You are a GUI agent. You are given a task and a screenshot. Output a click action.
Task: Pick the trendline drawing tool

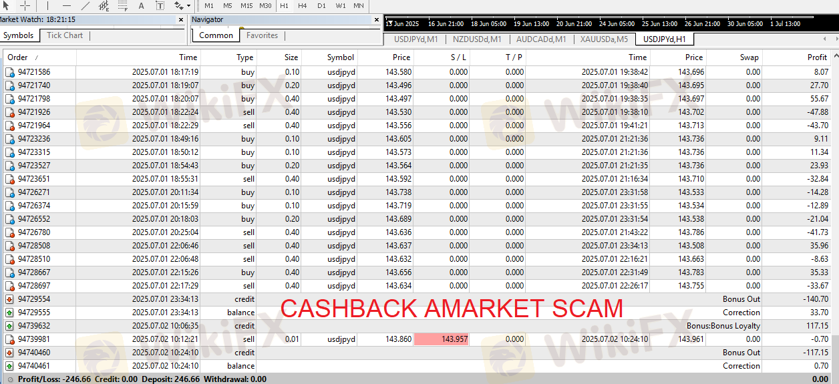86,5
